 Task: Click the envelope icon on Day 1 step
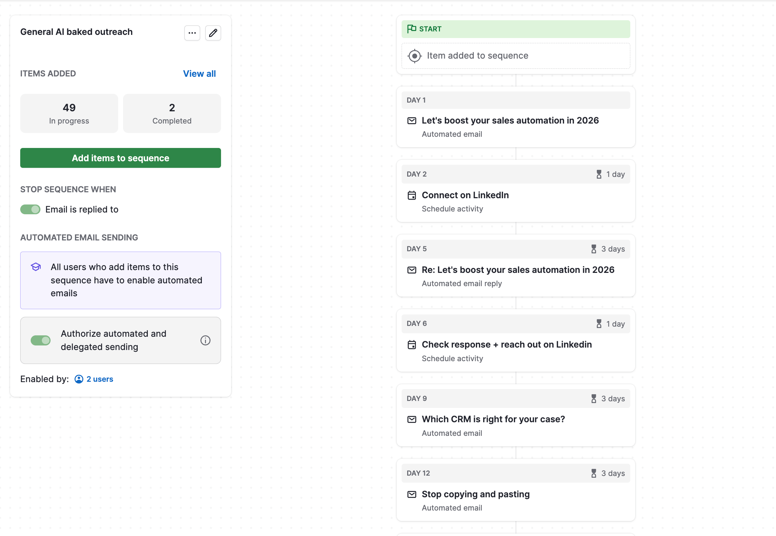(412, 121)
